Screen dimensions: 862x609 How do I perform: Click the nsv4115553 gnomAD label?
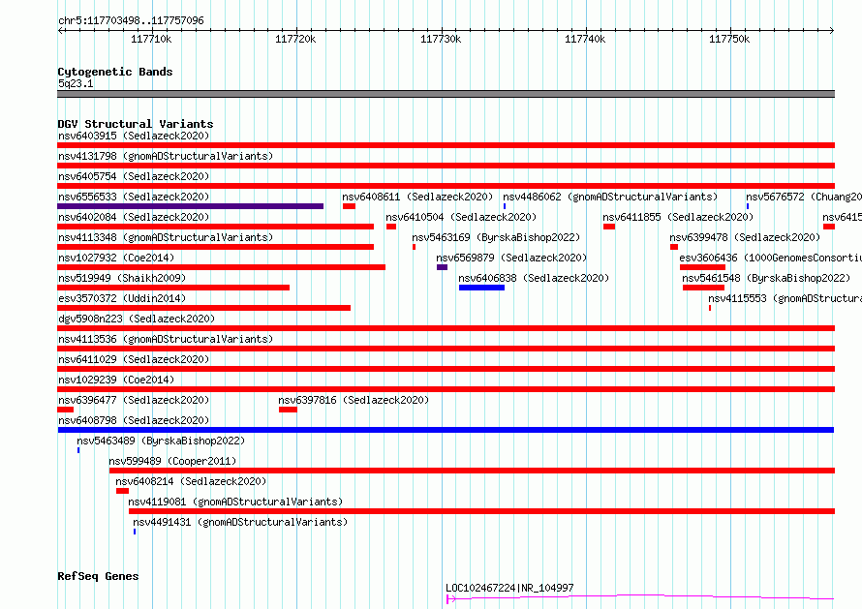tap(785, 298)
